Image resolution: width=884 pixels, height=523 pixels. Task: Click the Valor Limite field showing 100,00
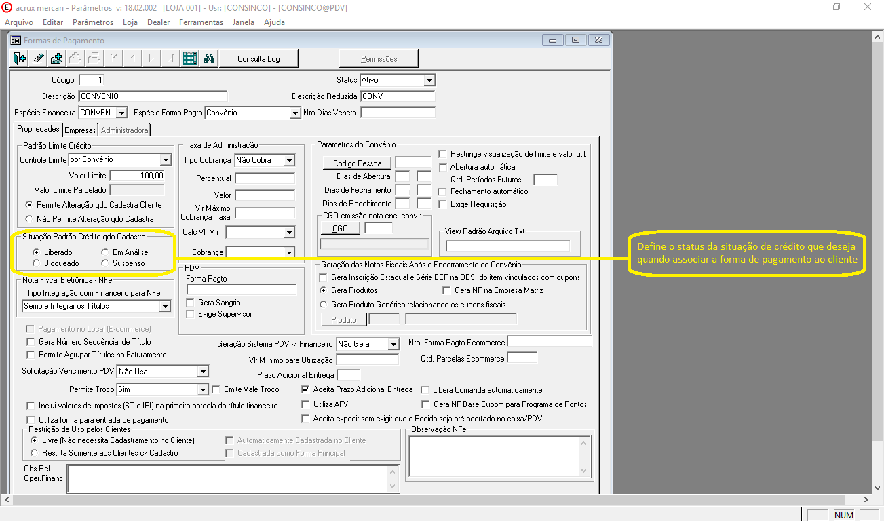coord(138,176)
